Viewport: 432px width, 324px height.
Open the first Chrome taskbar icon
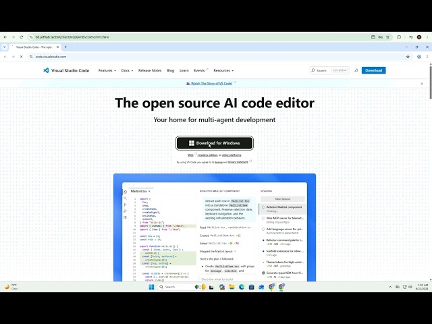(x=271, y=287)
